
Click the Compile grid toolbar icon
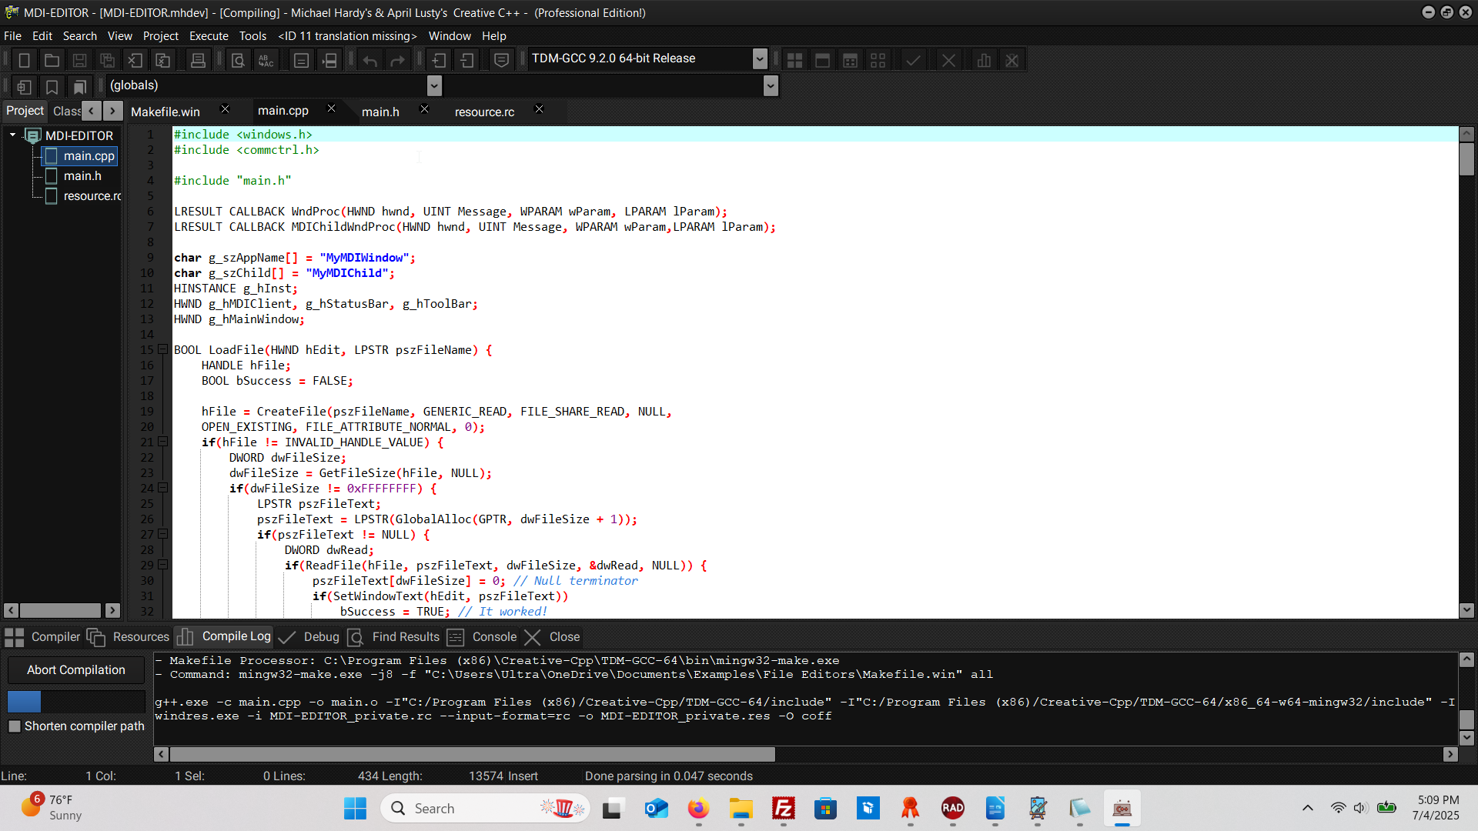(794, 60)
